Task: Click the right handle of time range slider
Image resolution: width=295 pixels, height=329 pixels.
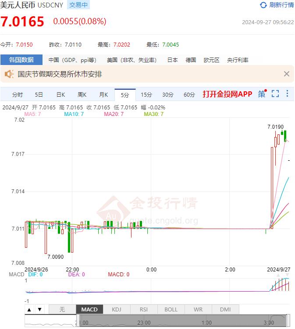Action: point(288,321)
